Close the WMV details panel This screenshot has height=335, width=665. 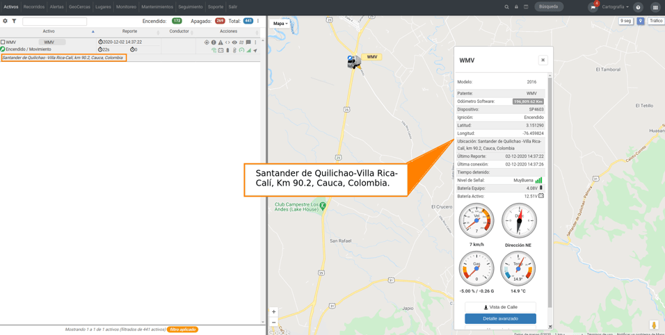(x=543, y=60)
